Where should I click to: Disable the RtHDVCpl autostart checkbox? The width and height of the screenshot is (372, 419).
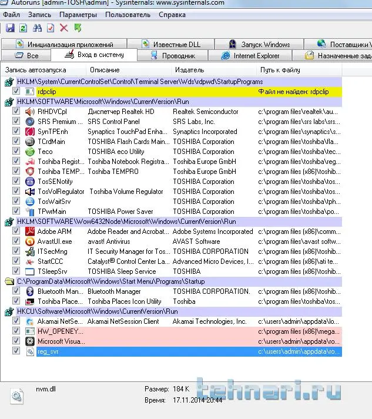pyautogui.click(x=16, y=111)
